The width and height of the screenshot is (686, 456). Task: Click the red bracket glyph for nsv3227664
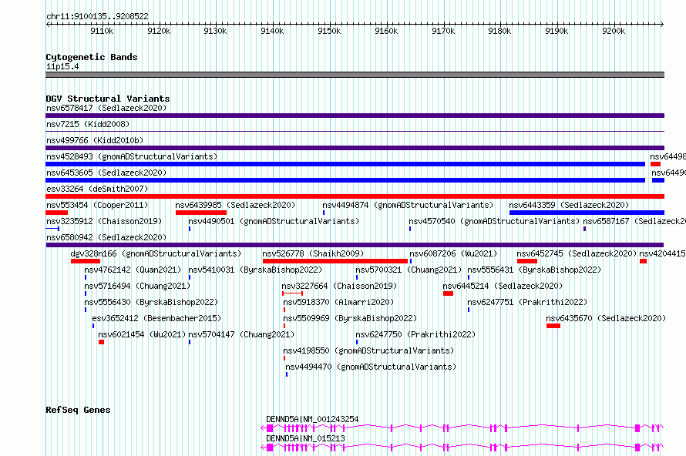tap(293, 293)
